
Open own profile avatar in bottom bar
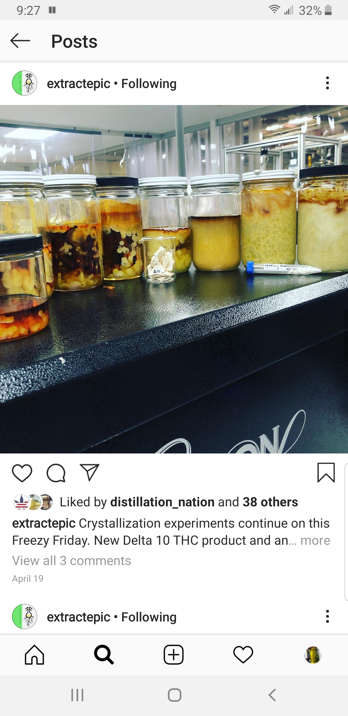[313, 655]
